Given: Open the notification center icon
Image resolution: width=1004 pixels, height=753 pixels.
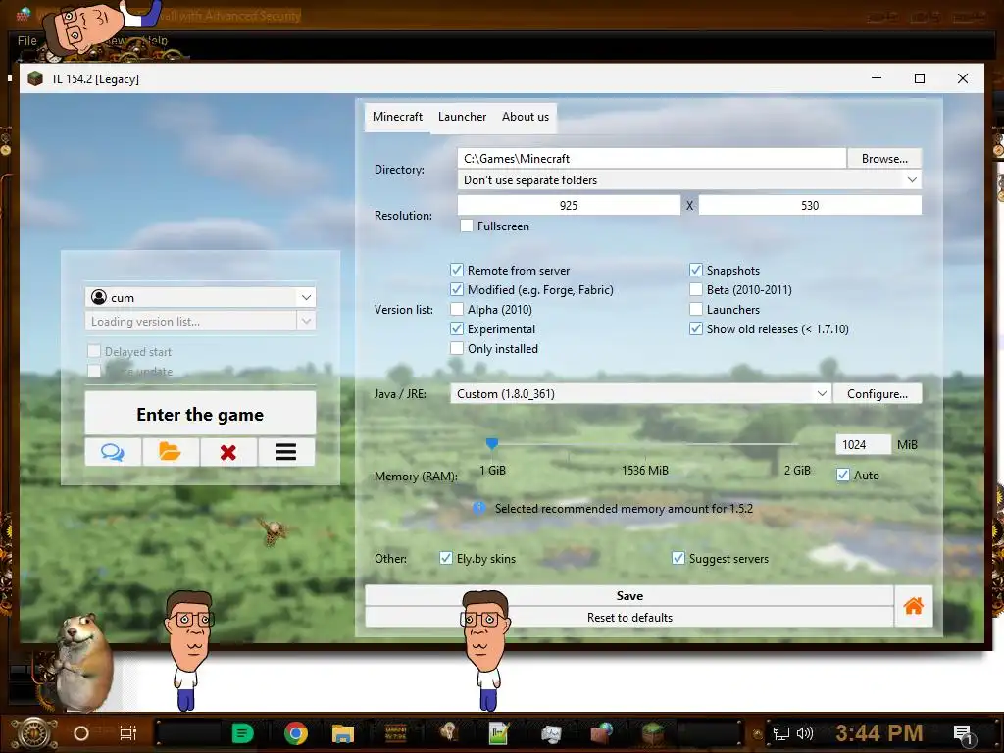Looking at the screenshot, I should pyautogui.click(x=963, y=735).
